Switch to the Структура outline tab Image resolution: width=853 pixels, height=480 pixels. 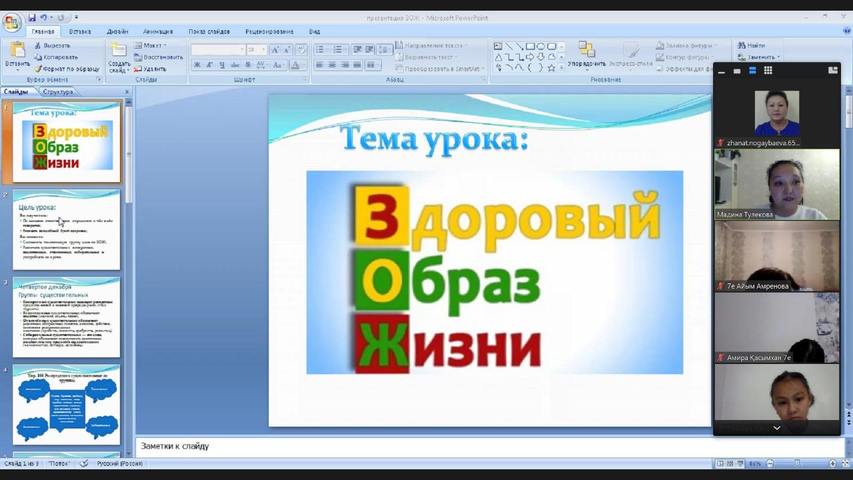pos(58,92)
